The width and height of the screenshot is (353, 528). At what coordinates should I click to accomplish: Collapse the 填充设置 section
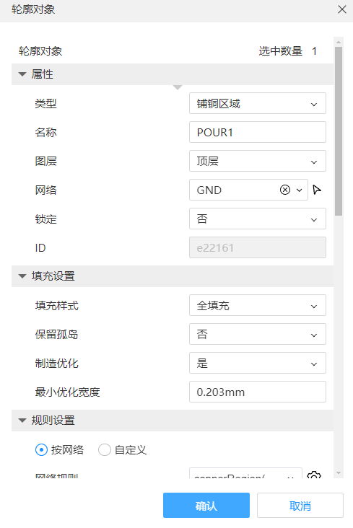click(22, 276)
